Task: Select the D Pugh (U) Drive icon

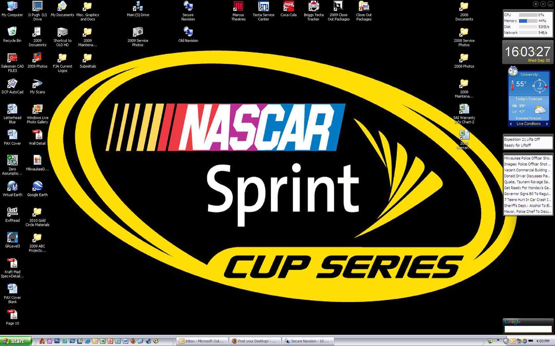Action: tap(37, 11)
